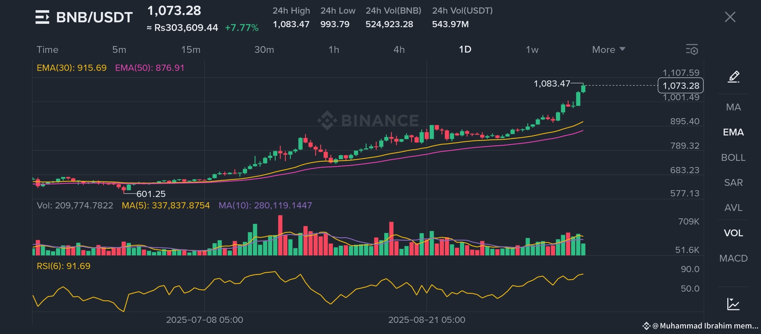Switch to the Time chart interval

[x=47, y=49]
